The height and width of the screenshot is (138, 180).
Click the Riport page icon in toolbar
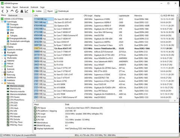click(45, 11)
